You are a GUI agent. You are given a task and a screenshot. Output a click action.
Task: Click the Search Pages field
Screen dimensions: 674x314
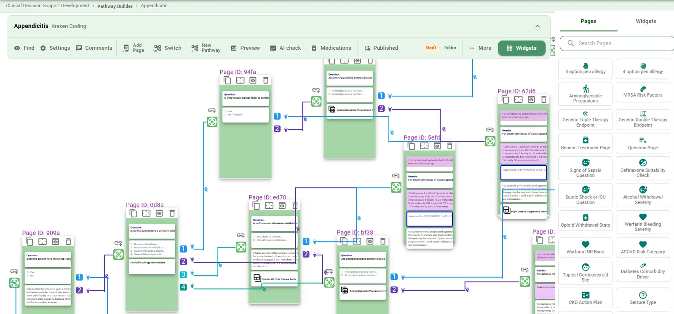pos(617,43)
